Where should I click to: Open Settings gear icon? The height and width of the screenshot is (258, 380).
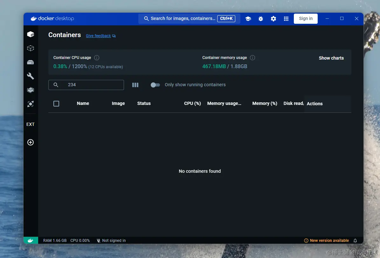pyautogui.click(x=273, y=19)
